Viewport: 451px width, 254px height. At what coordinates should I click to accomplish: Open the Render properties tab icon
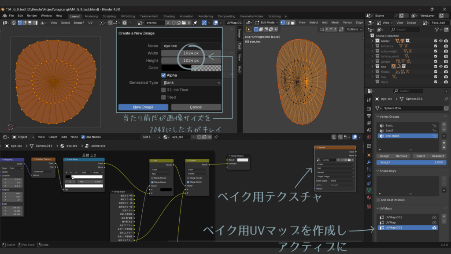click(x=369, y=108)
